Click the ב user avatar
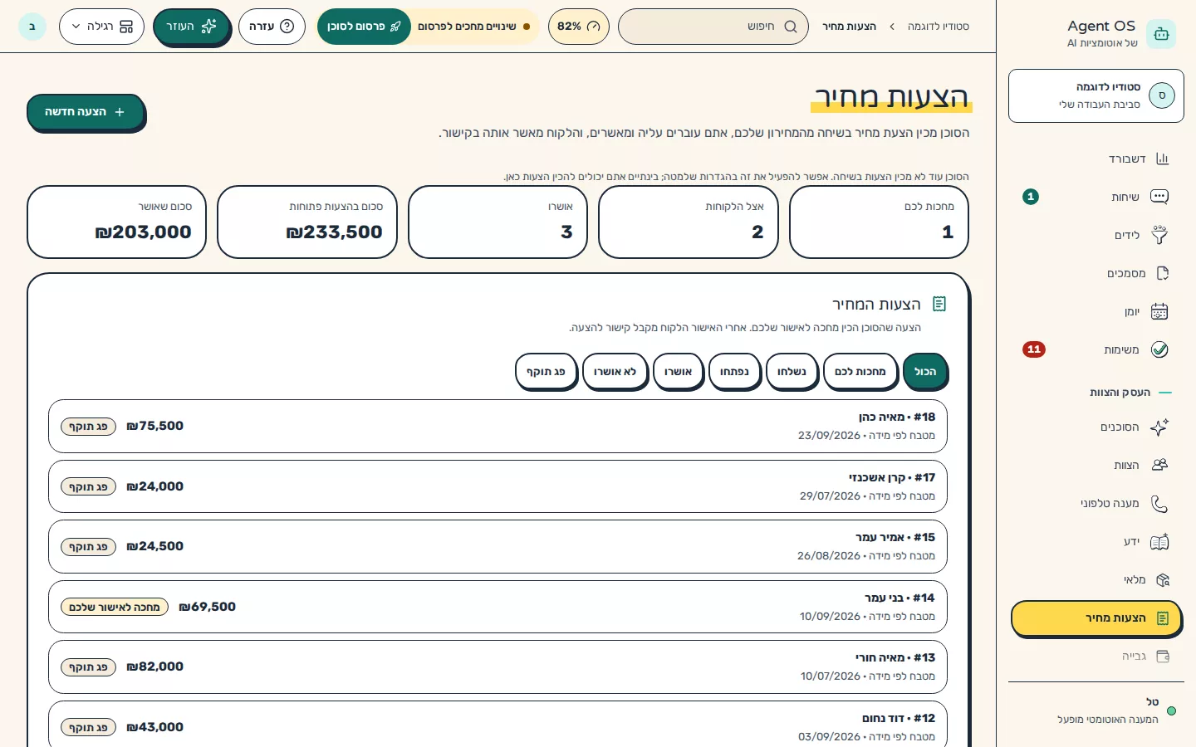1196x747 pixels. (32, 27)
